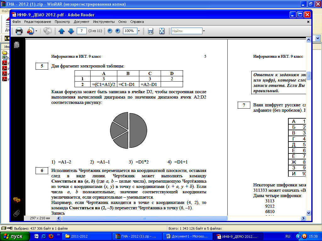Edit the page number field
Image resolution: width=322 pixels, height=241 pixels.
click(x=81, y=31)
